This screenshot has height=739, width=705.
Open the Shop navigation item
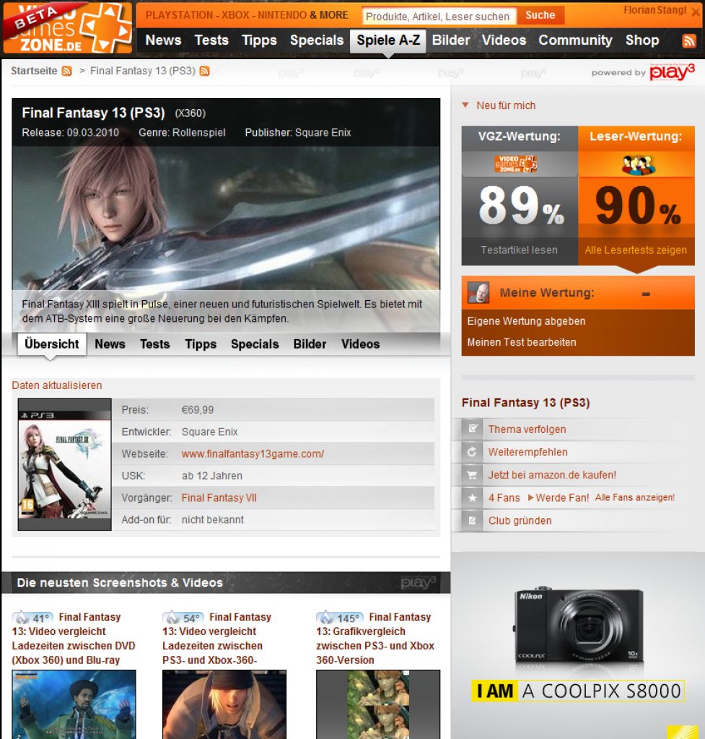pyautogui.click(x=641, y=40)
